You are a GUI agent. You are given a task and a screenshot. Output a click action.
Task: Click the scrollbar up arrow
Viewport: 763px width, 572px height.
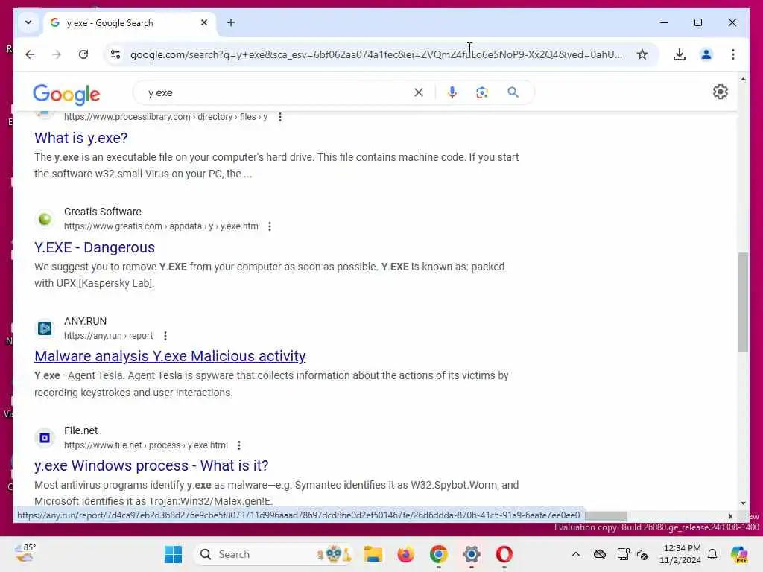coord(743,79)
